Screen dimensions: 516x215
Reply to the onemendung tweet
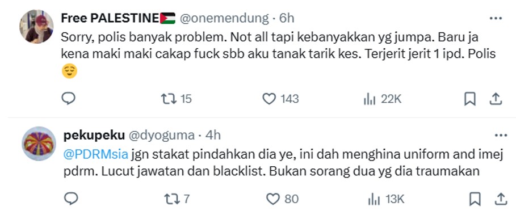pyautogui.click(x=69, y=99)
